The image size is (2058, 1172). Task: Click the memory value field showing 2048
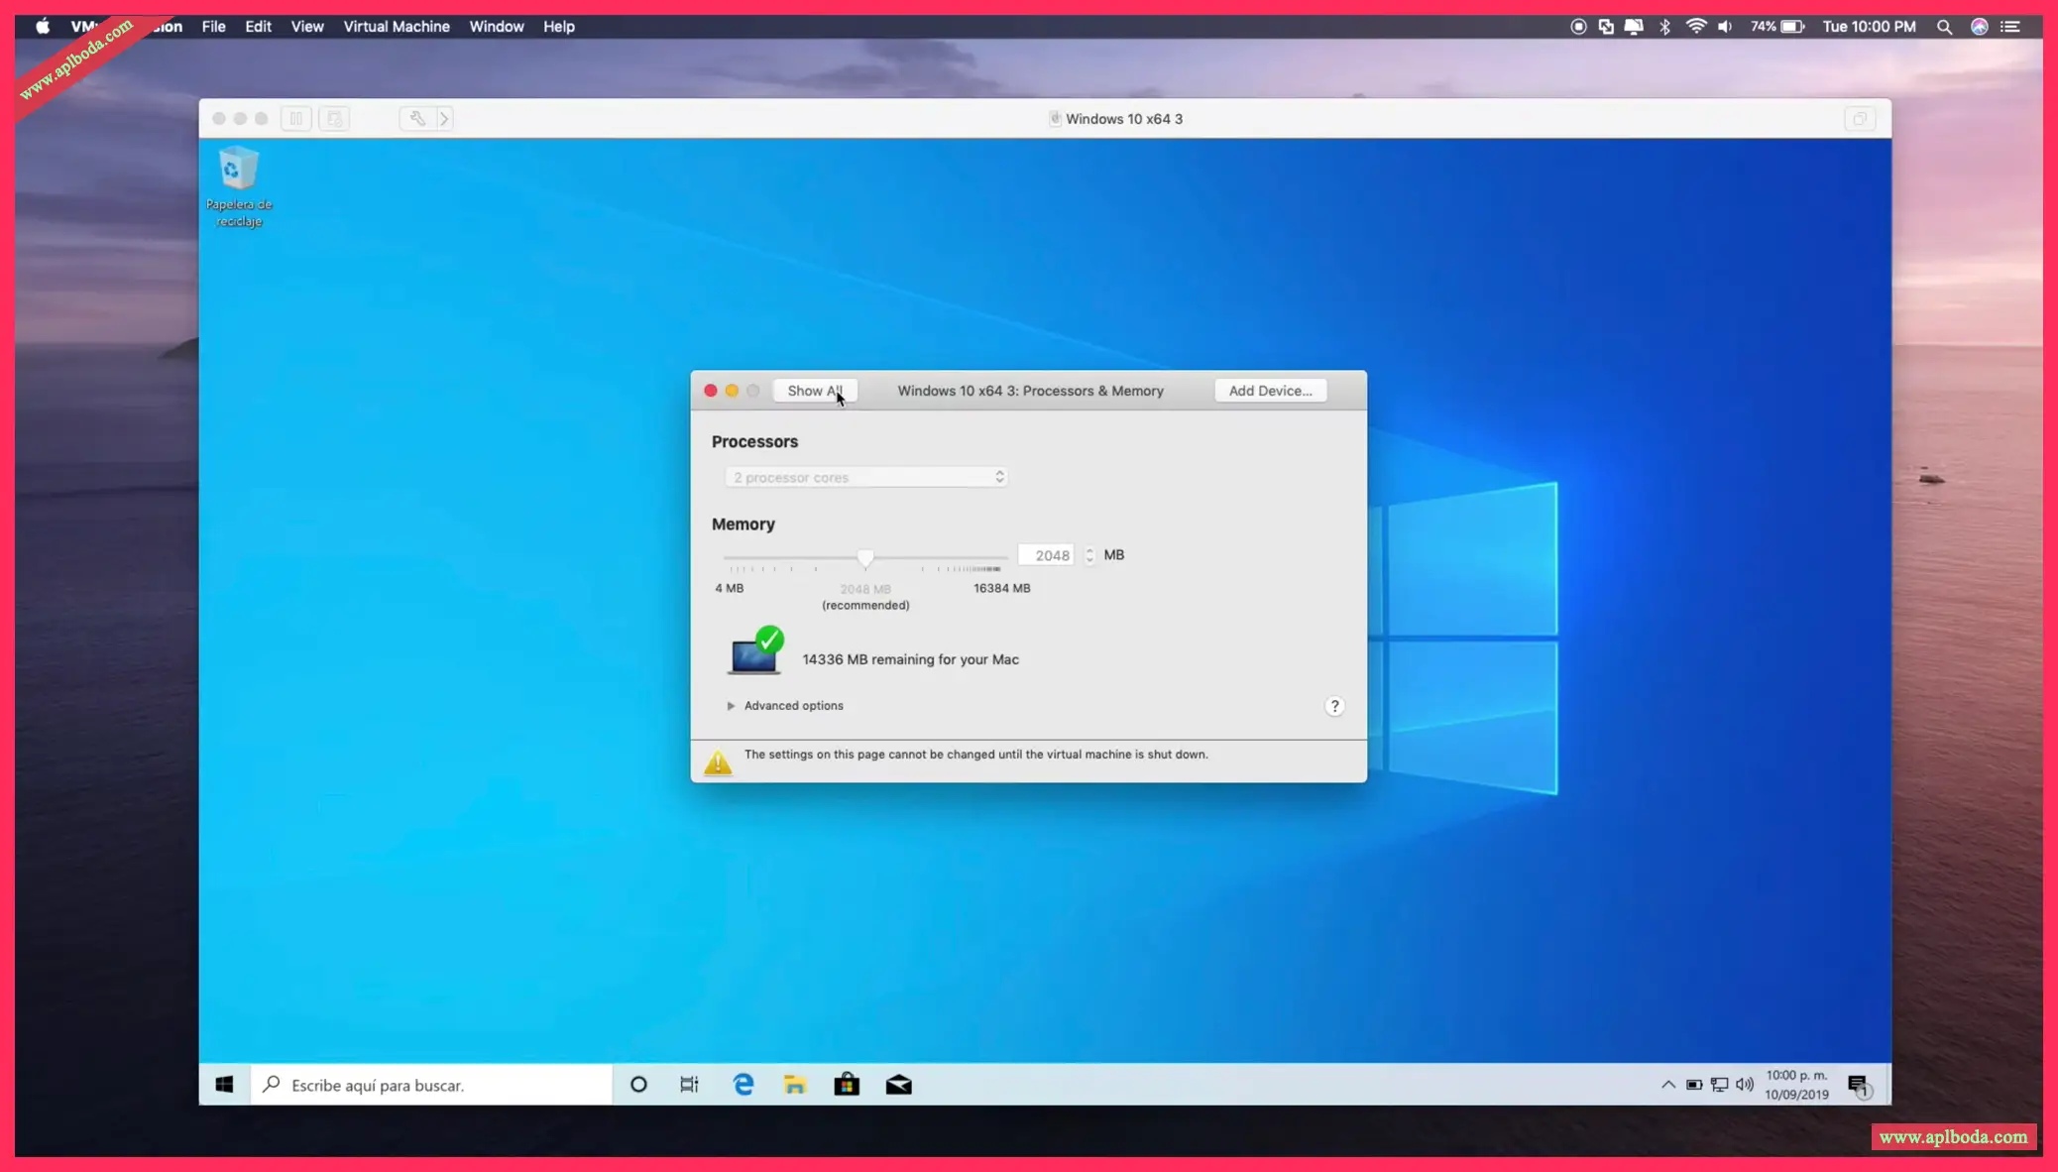[1047, 555]
